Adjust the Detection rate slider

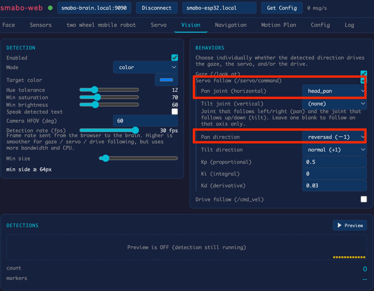click(x=109, y=130)
